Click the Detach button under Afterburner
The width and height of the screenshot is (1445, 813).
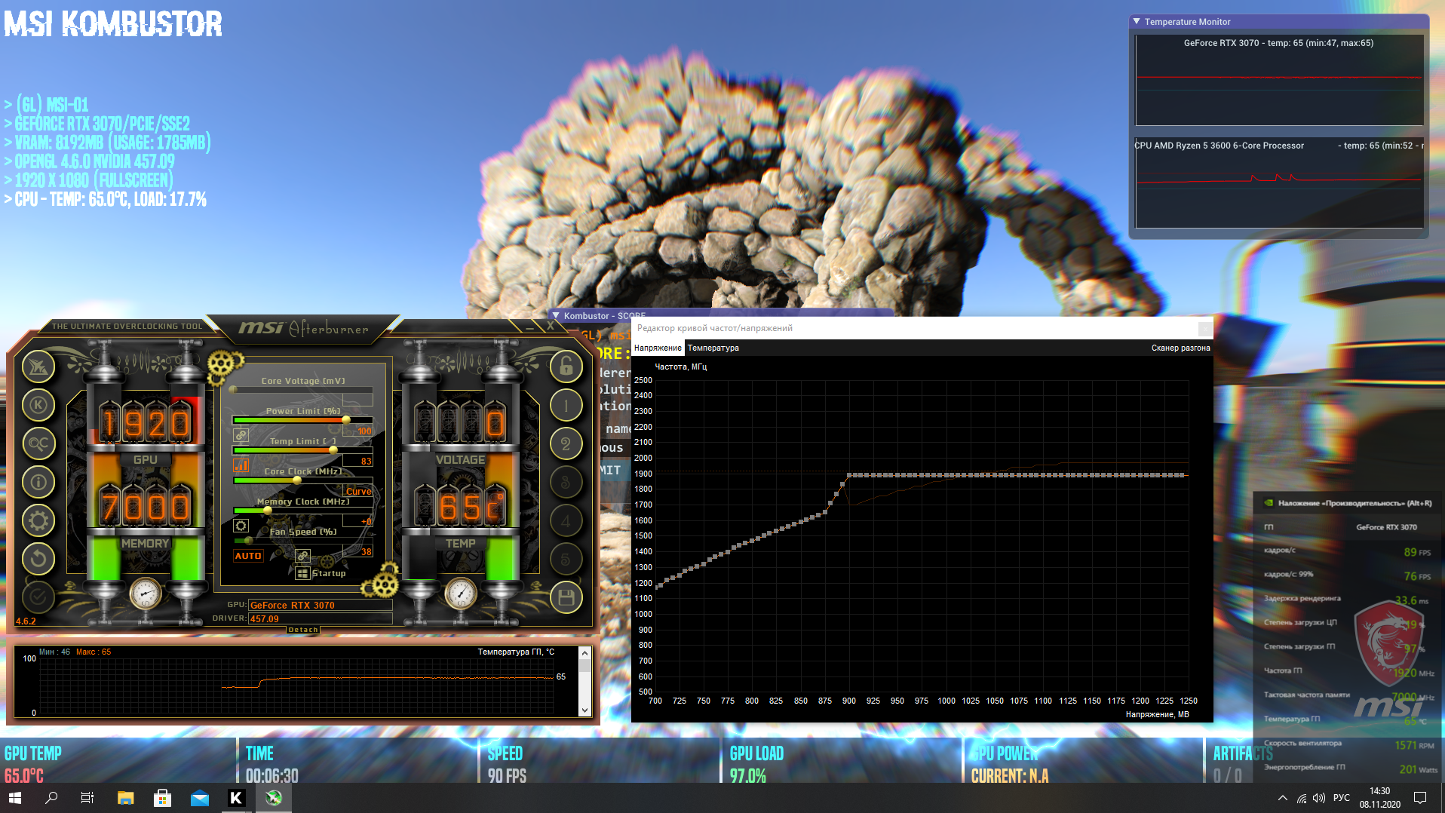(303, 630)
